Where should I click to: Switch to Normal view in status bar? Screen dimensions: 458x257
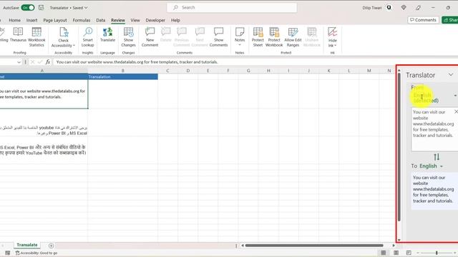tap(384, 253)
